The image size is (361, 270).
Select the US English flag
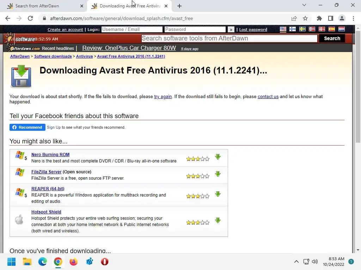[x=283, y=29]
